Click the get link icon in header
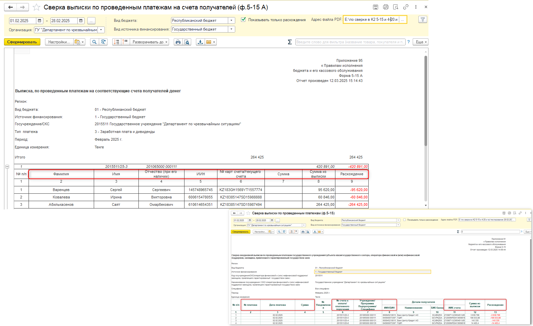Image resolution: width=533 pixels, height=326 pixels. pos(406,7)
